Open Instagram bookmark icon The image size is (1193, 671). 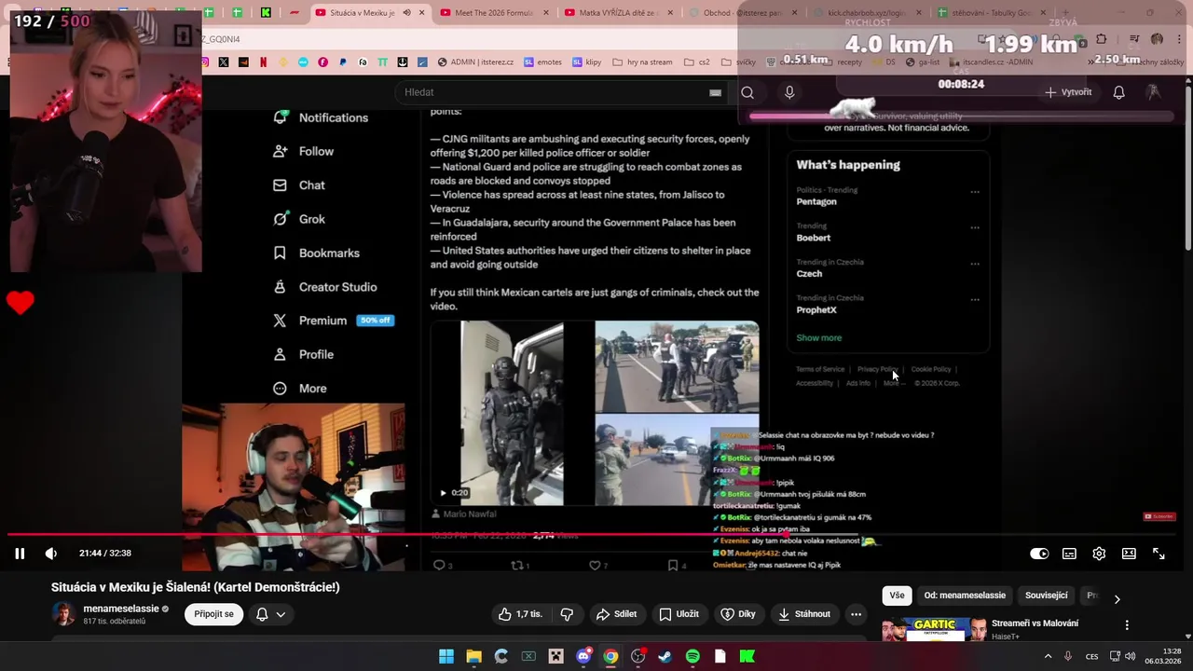(x=205, y=62)
